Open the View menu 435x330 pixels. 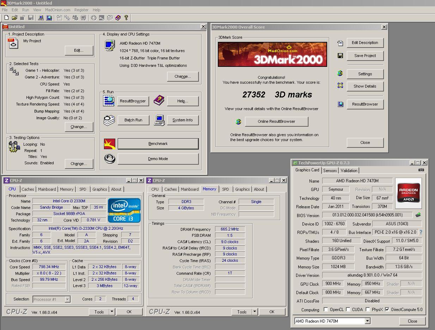37,10
